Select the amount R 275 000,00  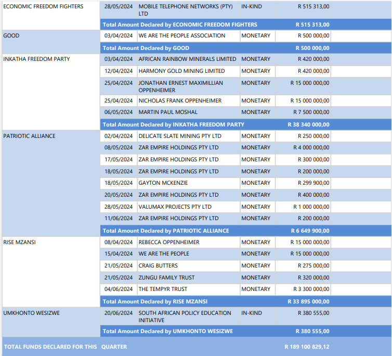tap(313, 265)
